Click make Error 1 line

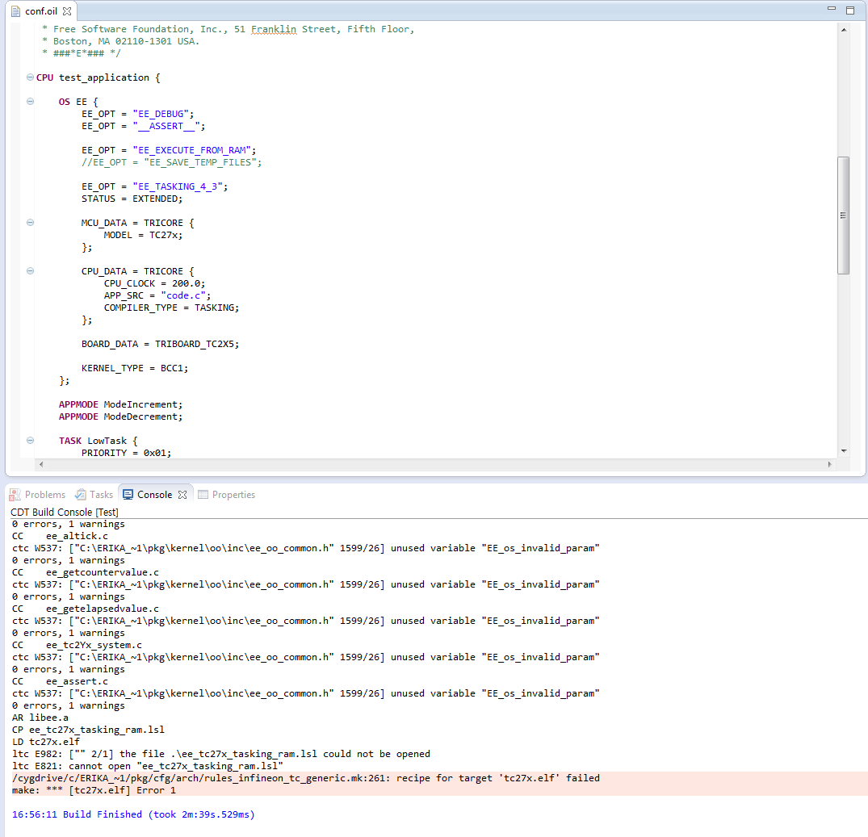(94, 790)
